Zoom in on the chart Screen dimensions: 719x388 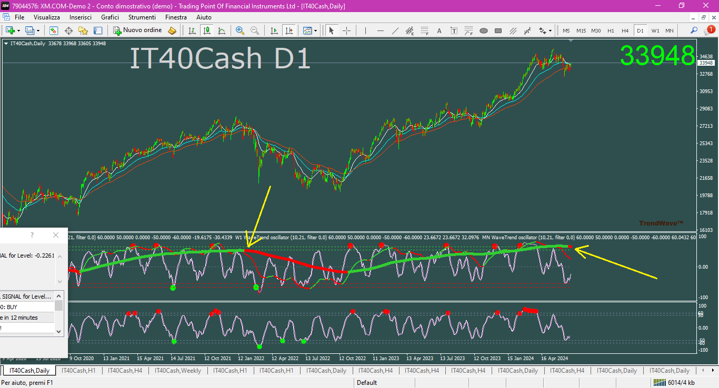tap(240, 30)
